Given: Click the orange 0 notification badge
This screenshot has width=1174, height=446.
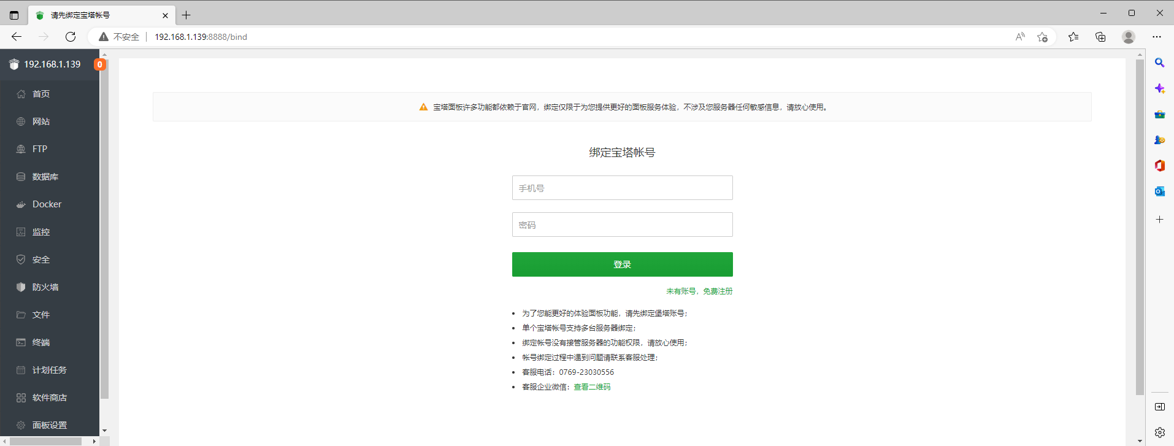Looking at the screenshot, I should (x=99, y=64).
